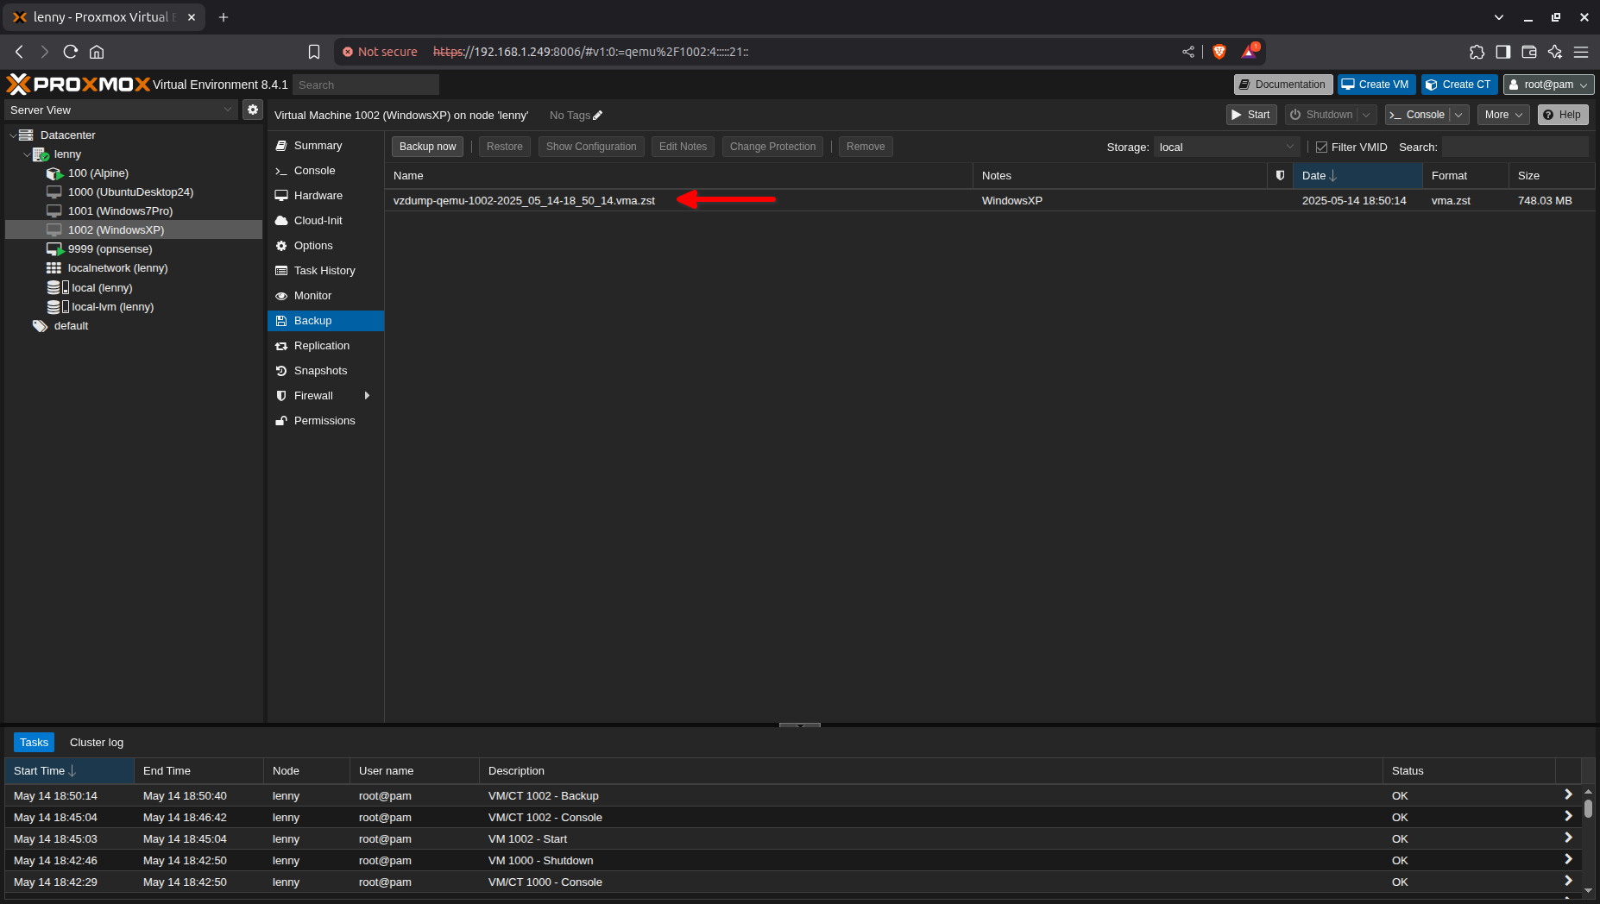Toggle browser sidebar panel icon
The width and height of the screenshot is (1600, 904).
pyautogui.click(x=1503, y=52)
